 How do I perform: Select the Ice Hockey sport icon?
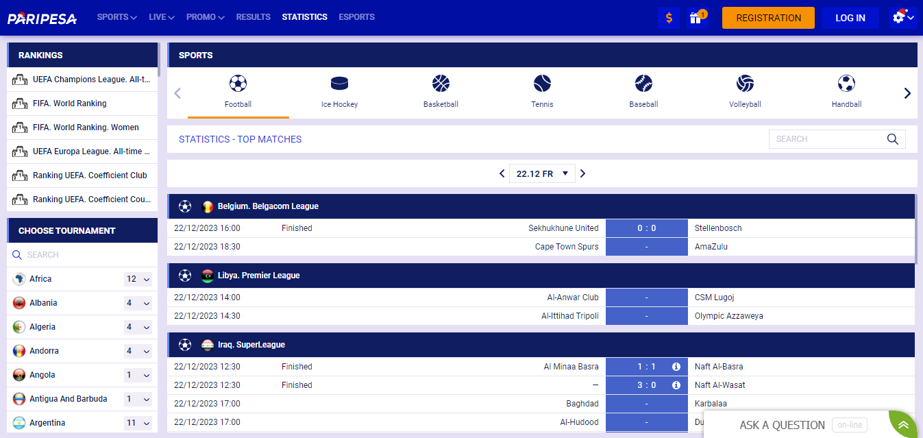click(339, 84)
